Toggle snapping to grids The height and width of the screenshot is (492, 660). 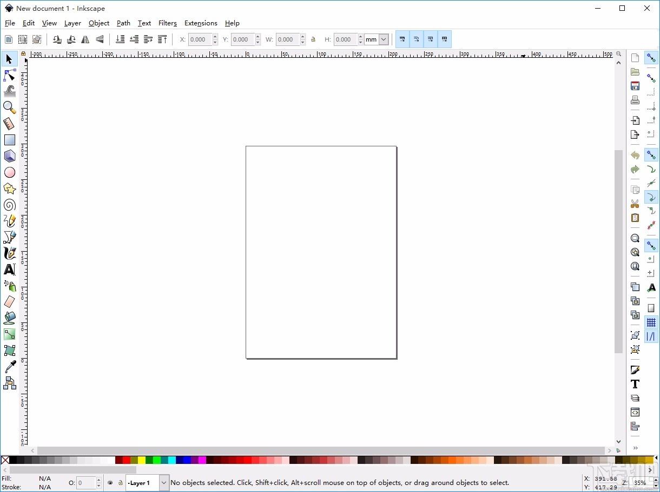coord(651,322)
